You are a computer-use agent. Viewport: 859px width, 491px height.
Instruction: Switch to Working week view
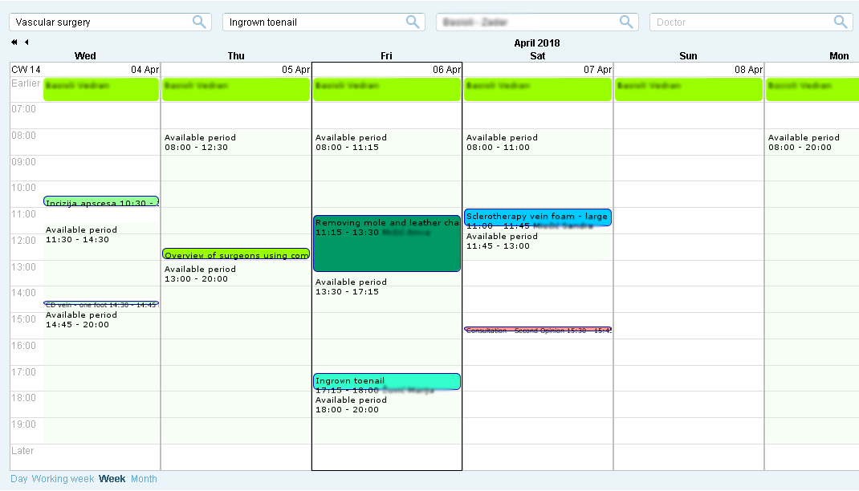(63, 479)
